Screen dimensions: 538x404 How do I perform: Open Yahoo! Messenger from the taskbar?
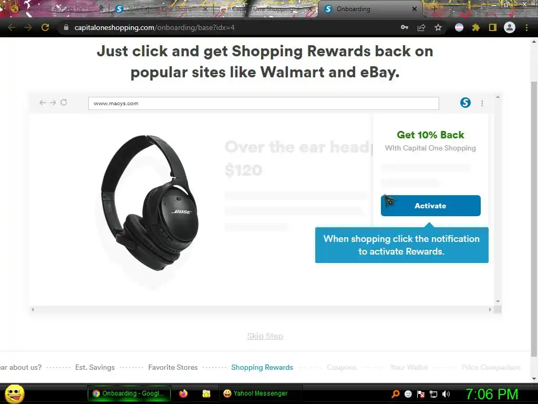click(x=261, y=393)
